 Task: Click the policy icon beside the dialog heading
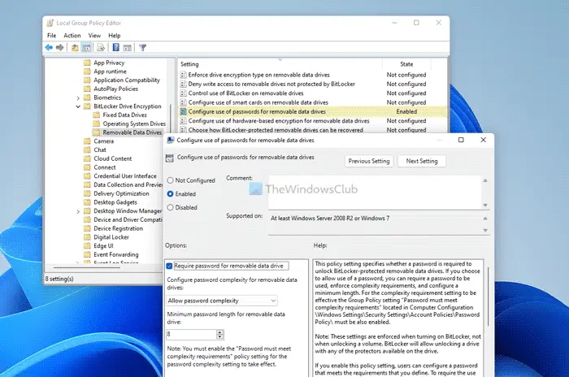(x=169, y=158)
